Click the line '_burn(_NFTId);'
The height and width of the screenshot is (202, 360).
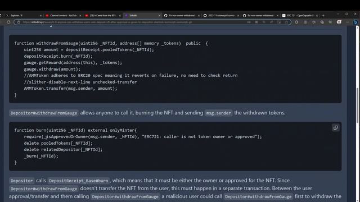pyautogui.click(x=41, y=156)
